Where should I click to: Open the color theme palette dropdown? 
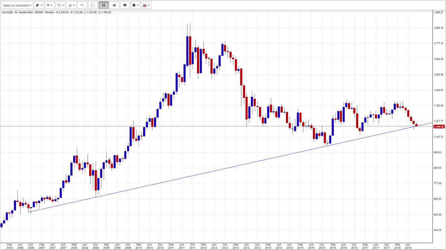[136, 6]
